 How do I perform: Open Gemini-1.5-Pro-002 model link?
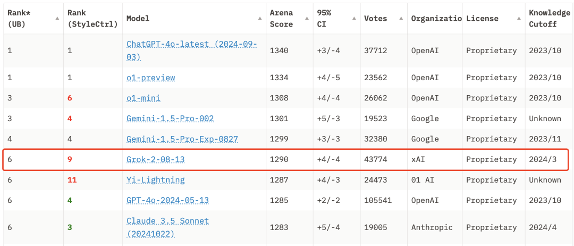click(170, 118)
